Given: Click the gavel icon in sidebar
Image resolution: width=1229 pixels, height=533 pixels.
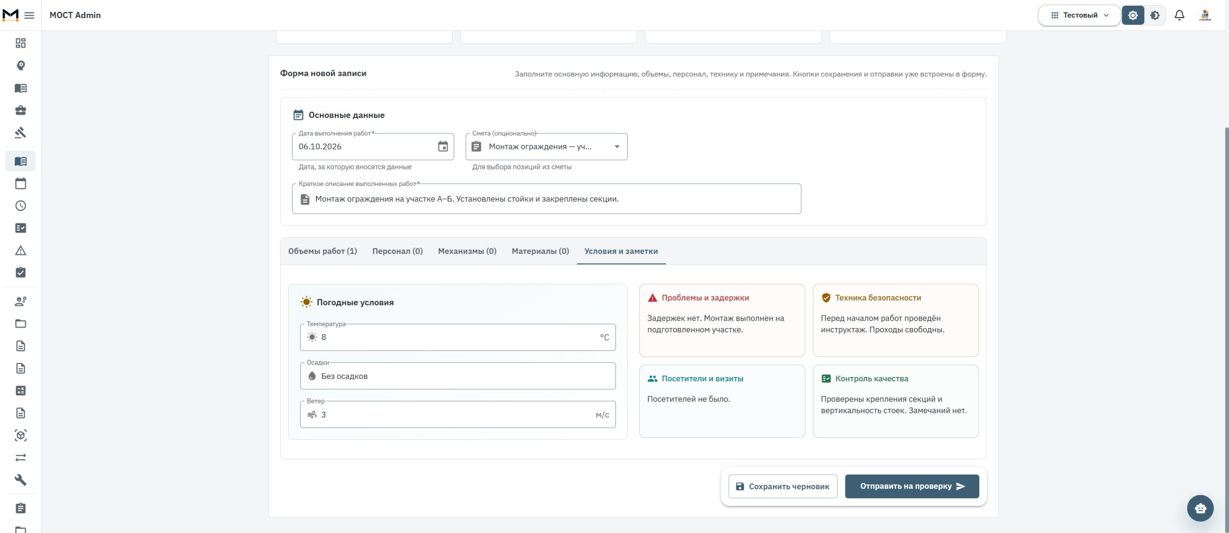Looking at the screenshot, I should (21, 133).
